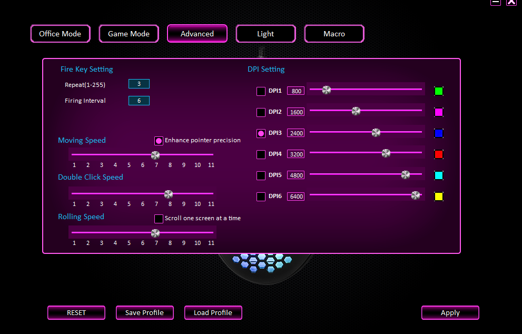Enable the DPI1 checkbox

[x=261, y=91]
